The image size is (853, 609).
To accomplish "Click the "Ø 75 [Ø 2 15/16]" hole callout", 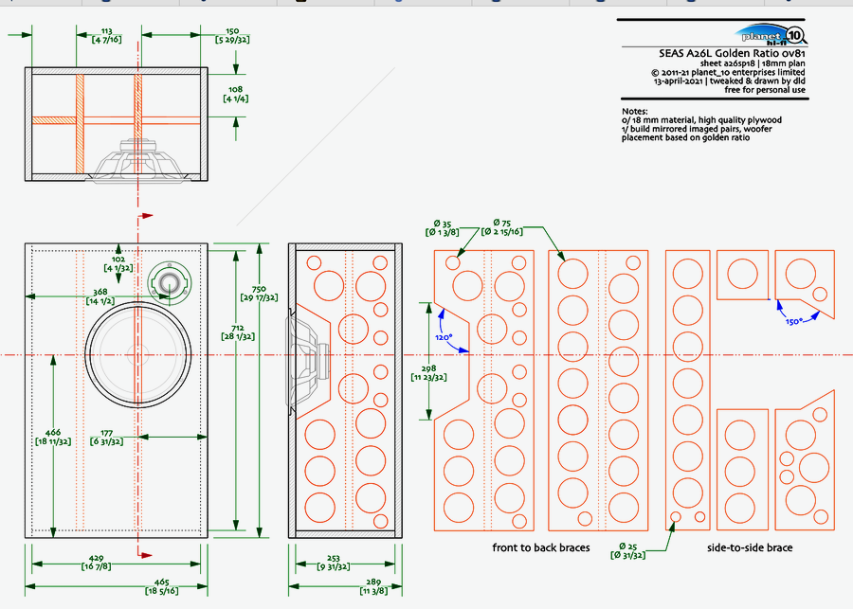I will click(501, 226).
